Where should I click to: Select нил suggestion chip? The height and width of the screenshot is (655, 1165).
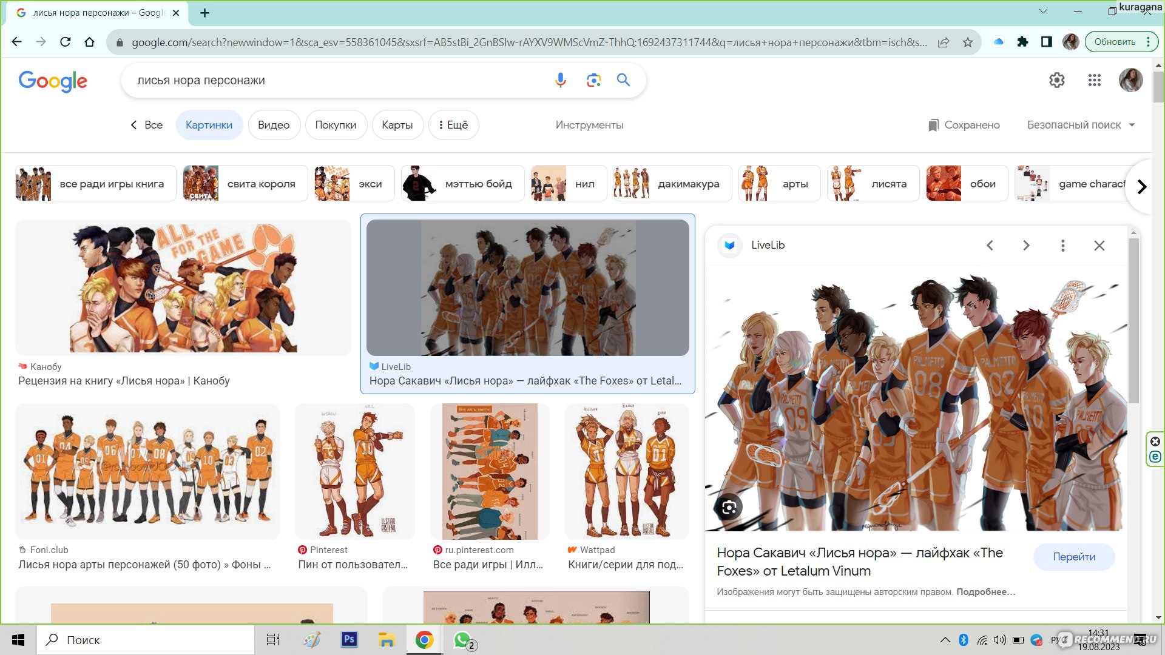point(569,183)
